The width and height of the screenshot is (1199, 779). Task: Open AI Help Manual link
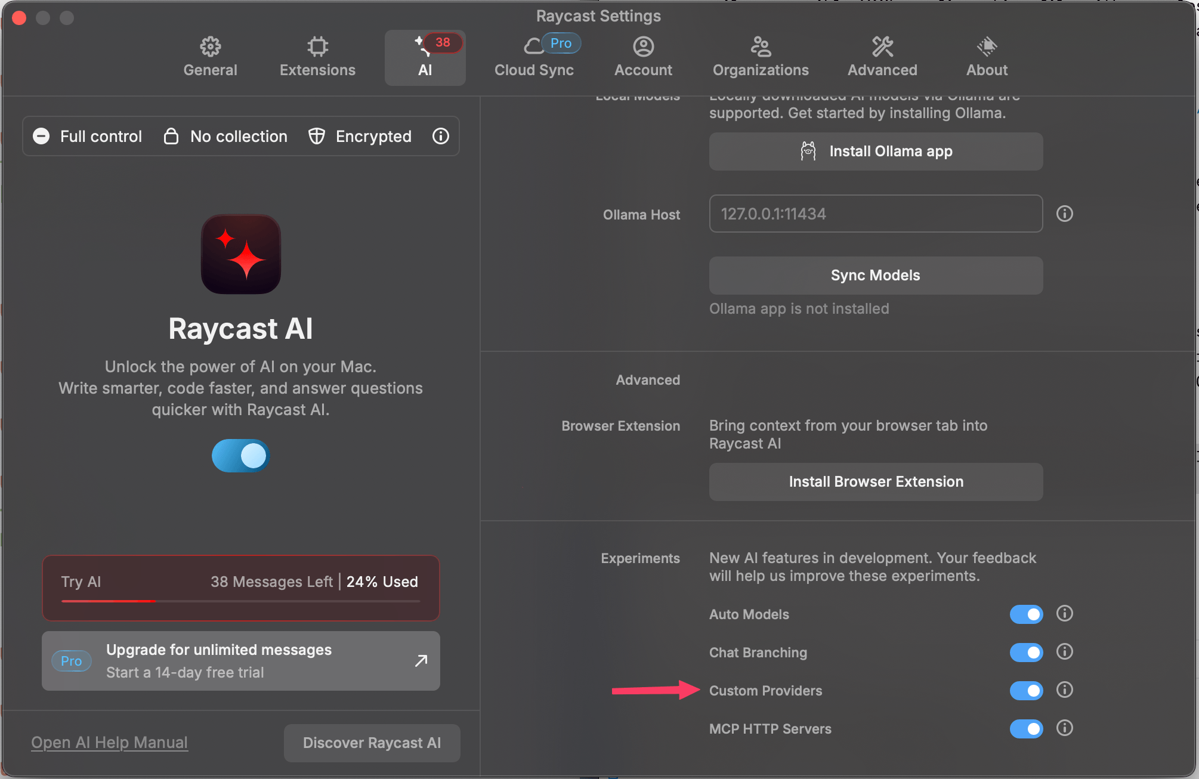[x=109, y=742]
